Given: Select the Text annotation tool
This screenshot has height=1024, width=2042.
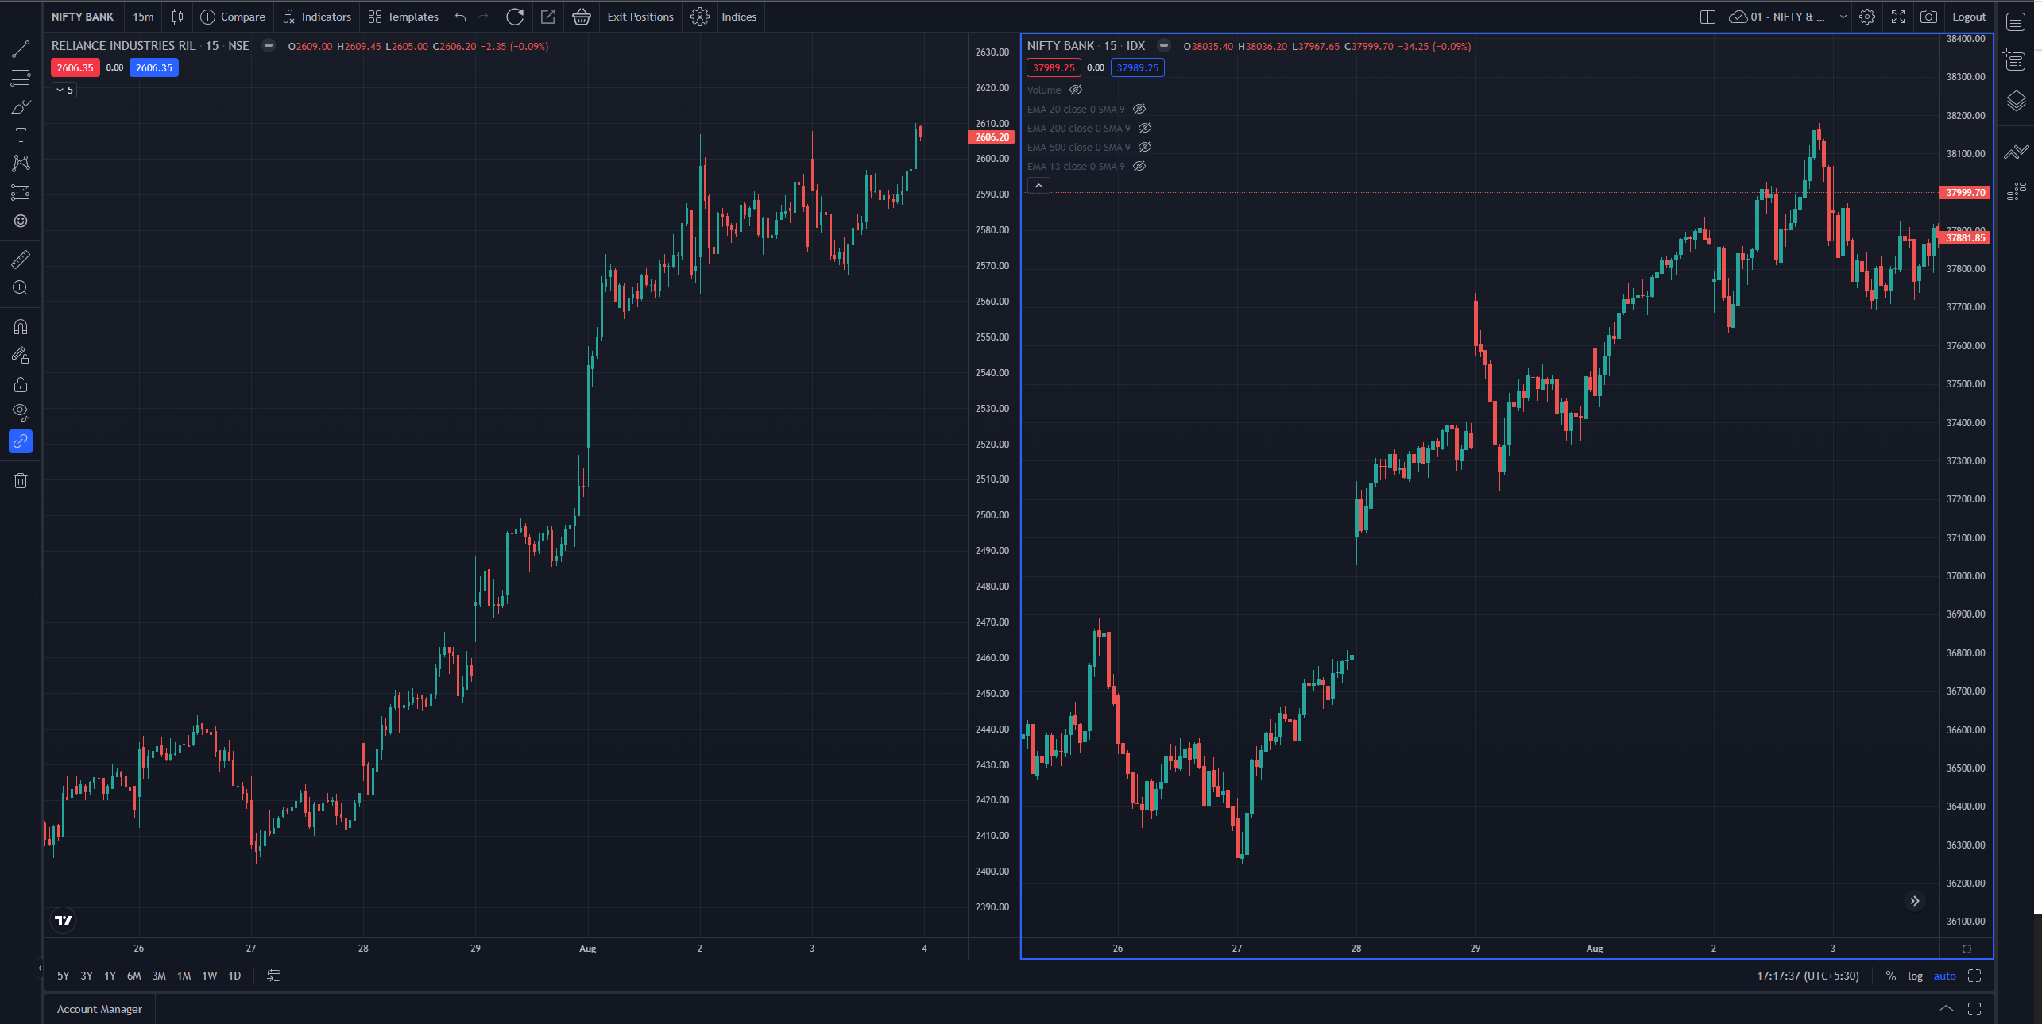Looking at the screenshot, I should [x=21, y=135].
